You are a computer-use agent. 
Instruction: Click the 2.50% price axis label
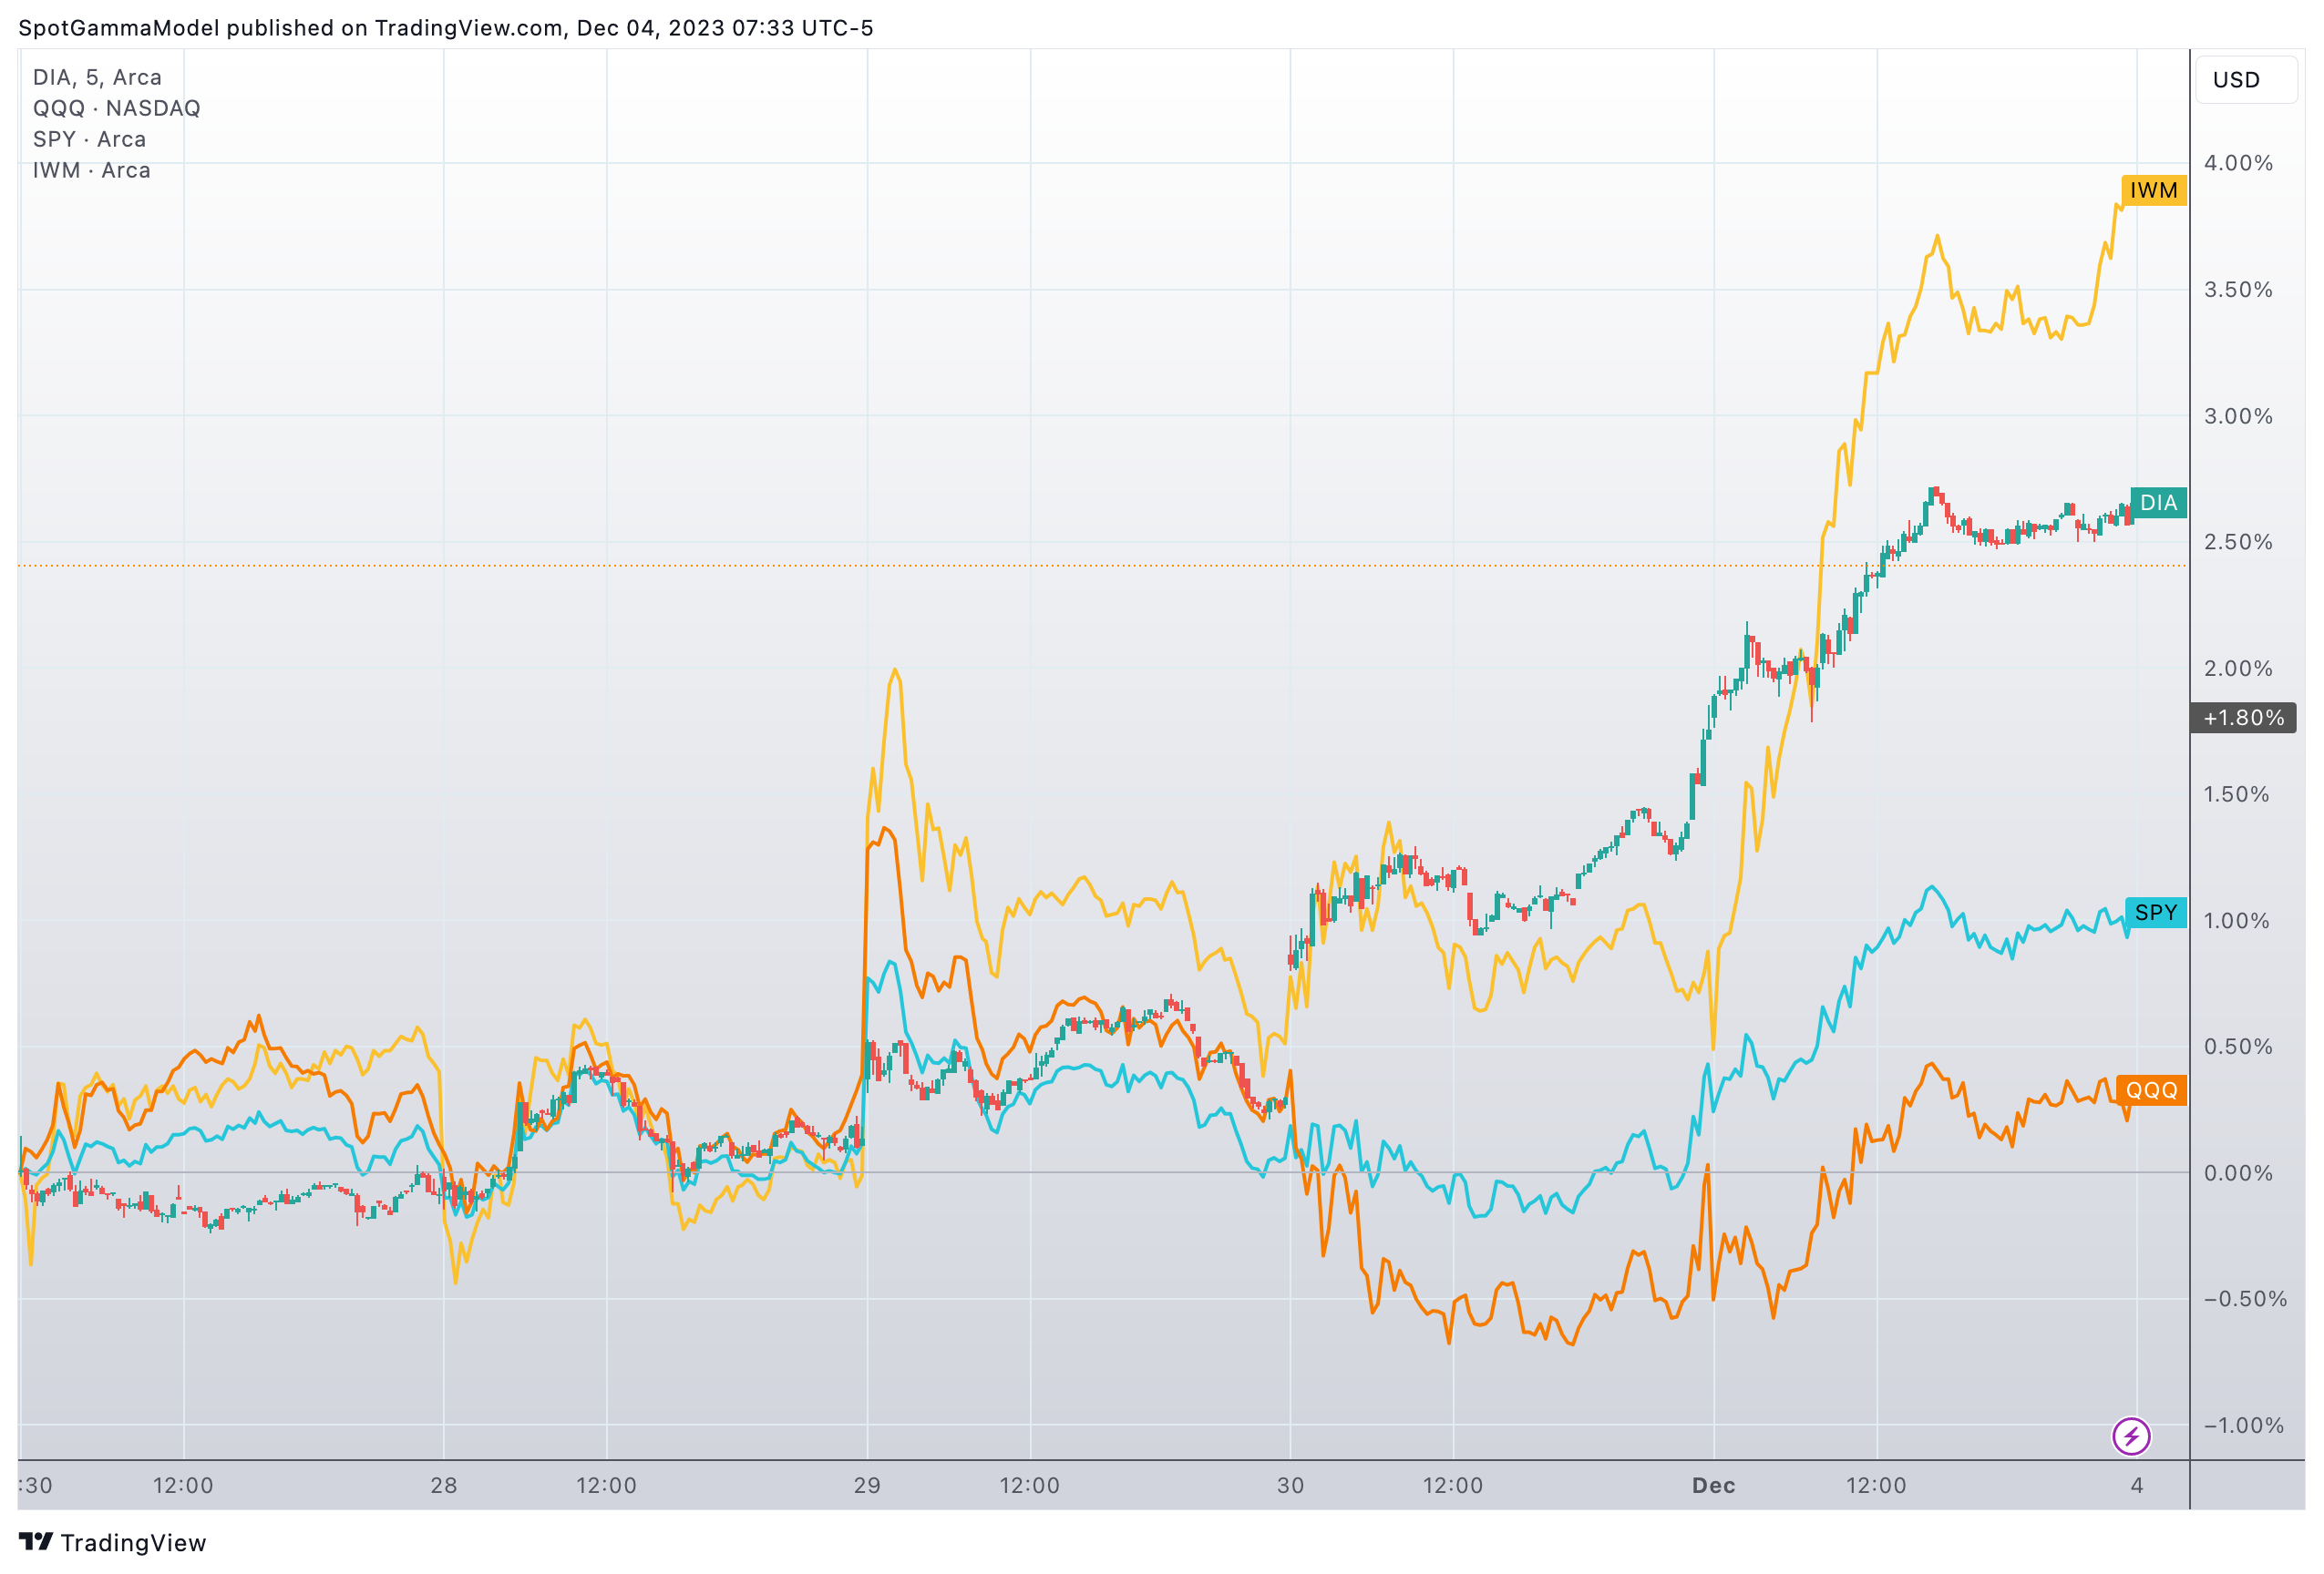tap(2238, 542)
